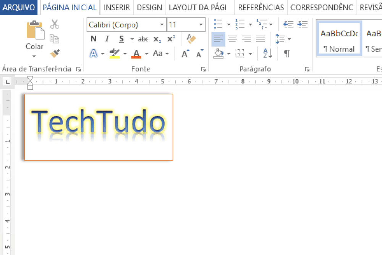The image size is (382, 255).
Task: Open the Fonte dialog box launcher
Action: (204, 69)
